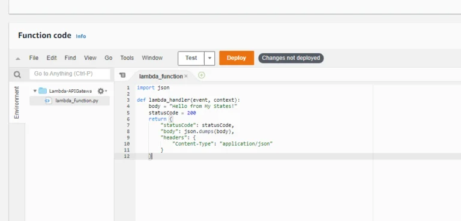Click line number 1 in gutter
Viewport: 461px width, 221px height.
[x=128, y=88]
